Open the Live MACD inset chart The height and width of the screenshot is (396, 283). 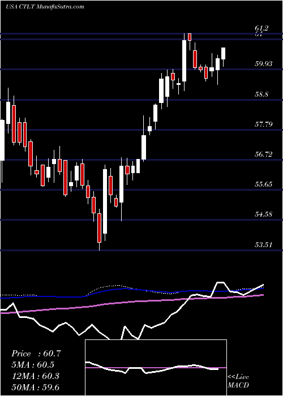(156, 368)
